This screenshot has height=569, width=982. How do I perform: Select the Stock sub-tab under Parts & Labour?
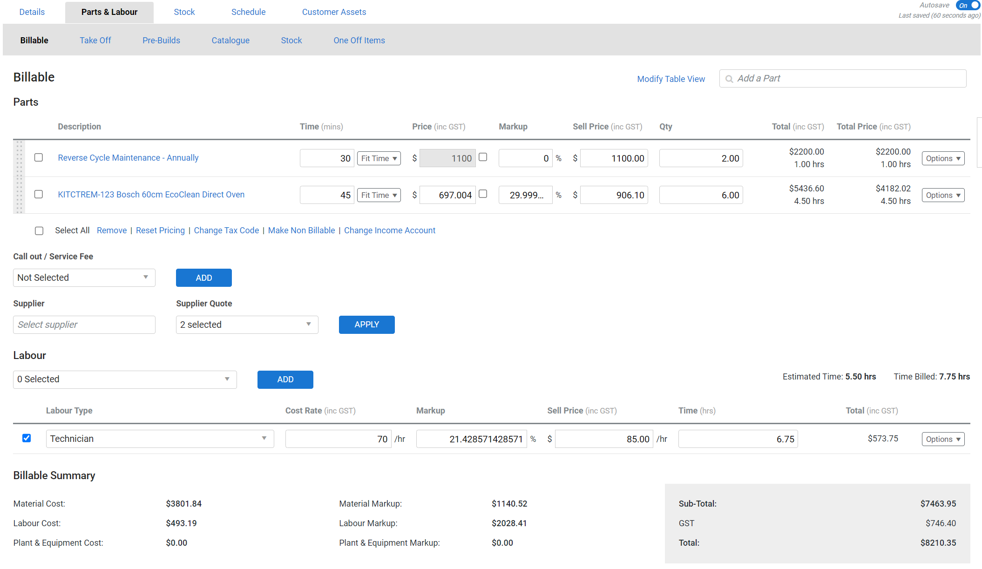(291, 41)
